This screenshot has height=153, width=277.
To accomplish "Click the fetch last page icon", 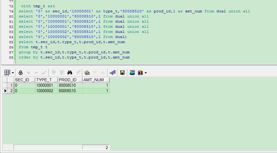I will (x=61, y=73).
